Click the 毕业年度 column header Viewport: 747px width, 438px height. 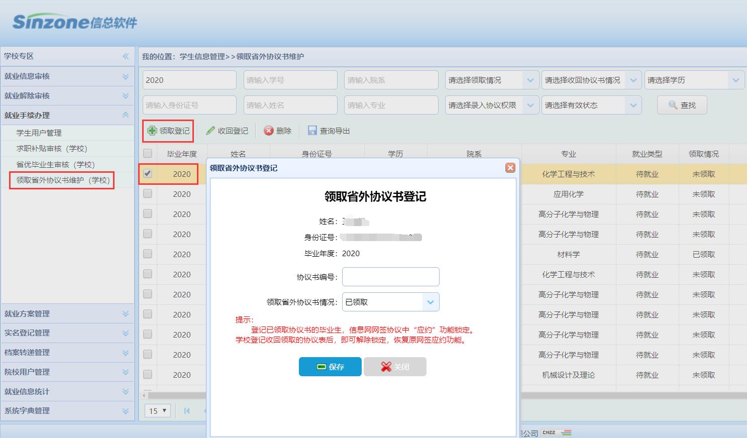[x=182, y=154]
